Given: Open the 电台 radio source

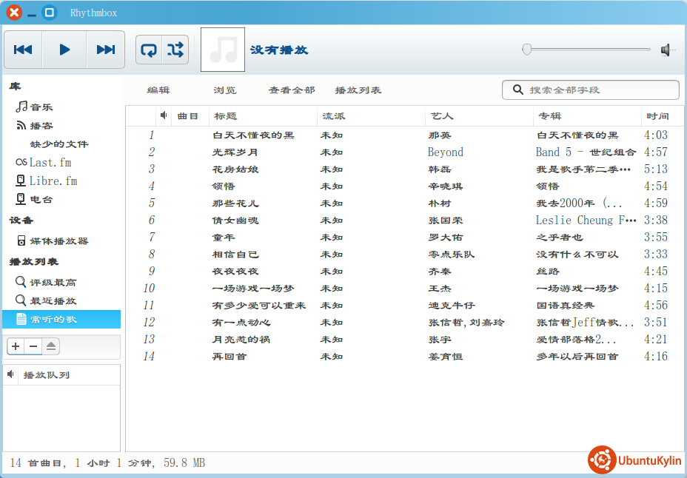Looking at the screenshot, I should click(41, 199).
